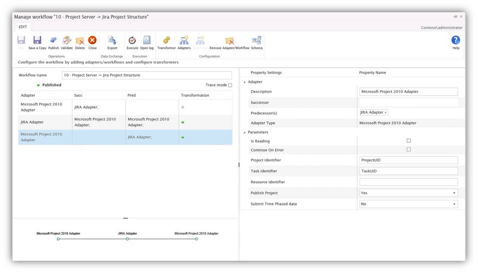Select the rightmost Microsoft Project node in the diagram
The image size is (478, 273).
coord(196,239)
